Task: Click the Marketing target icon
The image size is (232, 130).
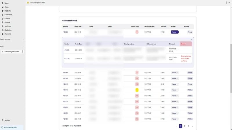Action: [x=3, y=30]
